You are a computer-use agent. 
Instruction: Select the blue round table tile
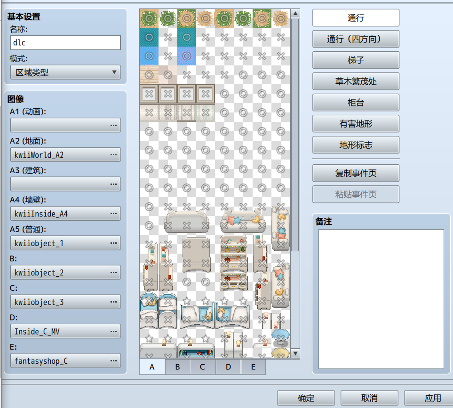[280, 338]
